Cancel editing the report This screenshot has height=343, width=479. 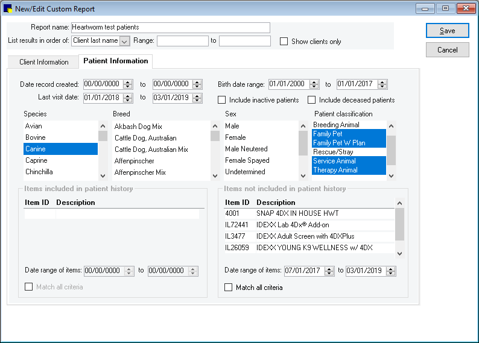(x=447, y=50)
